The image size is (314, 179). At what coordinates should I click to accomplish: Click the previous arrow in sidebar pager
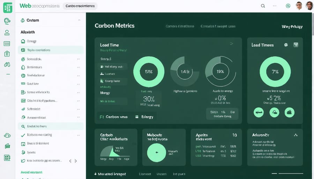pyautogui.click(x=70, y=161)
